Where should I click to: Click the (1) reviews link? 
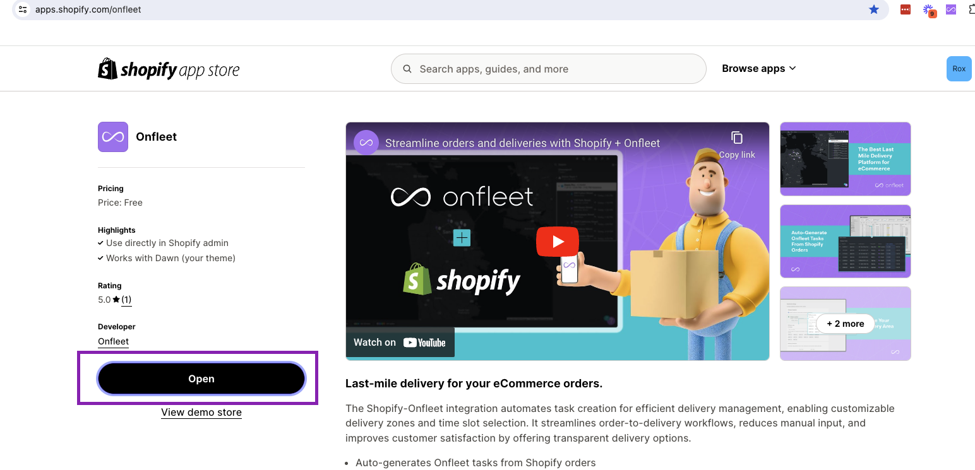coord(126,300)
